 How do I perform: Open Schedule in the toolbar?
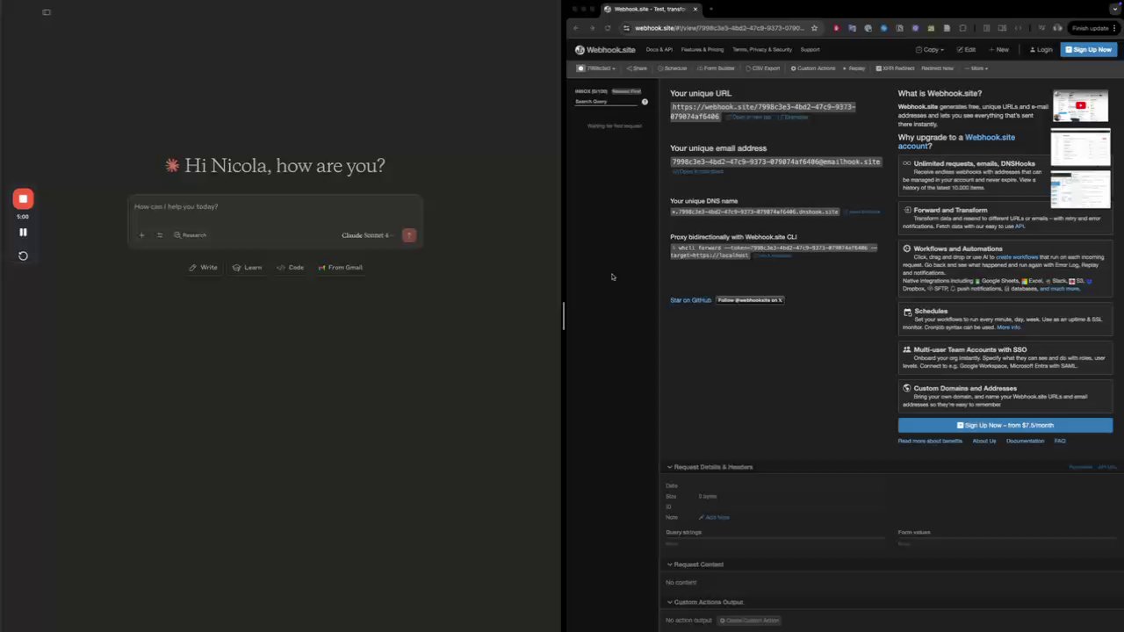tap(672, 68)
